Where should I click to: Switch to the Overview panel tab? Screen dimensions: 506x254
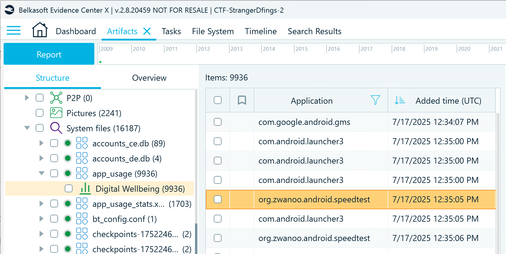[149, 78]
